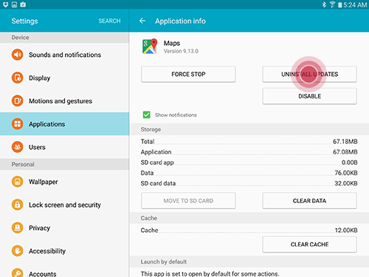Open Users settings
Viewport: 369px width, 277px height.
[64, 147]
